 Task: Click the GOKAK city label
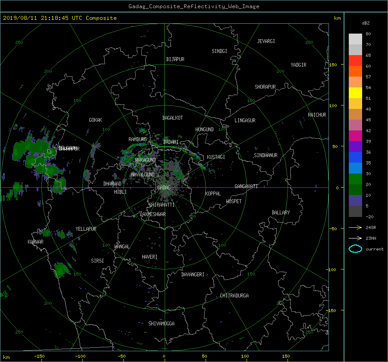click(96, 120)
